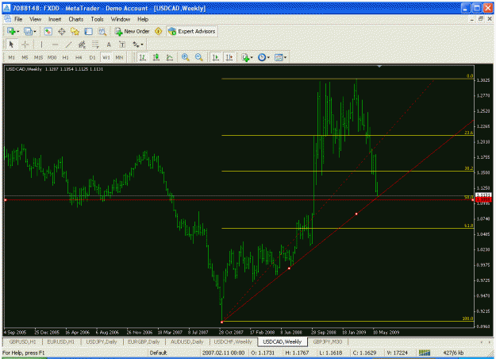Switch to M30 timeframe
The height and width of the screenshot is (359, 496).
tap(52, 57)
